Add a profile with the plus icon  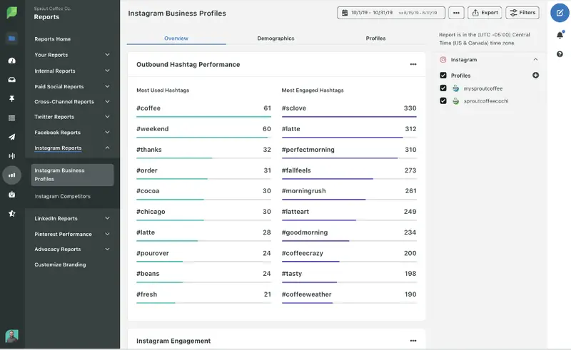click(x=535, y=76)
